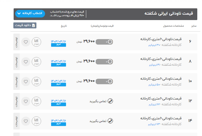Toggle price fluctuation switch in size 8 row

pyautogui.click(x=104, y=62)
